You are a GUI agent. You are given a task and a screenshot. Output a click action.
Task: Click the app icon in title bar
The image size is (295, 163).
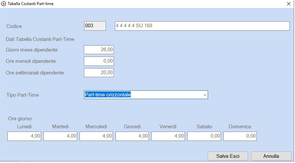3,4
